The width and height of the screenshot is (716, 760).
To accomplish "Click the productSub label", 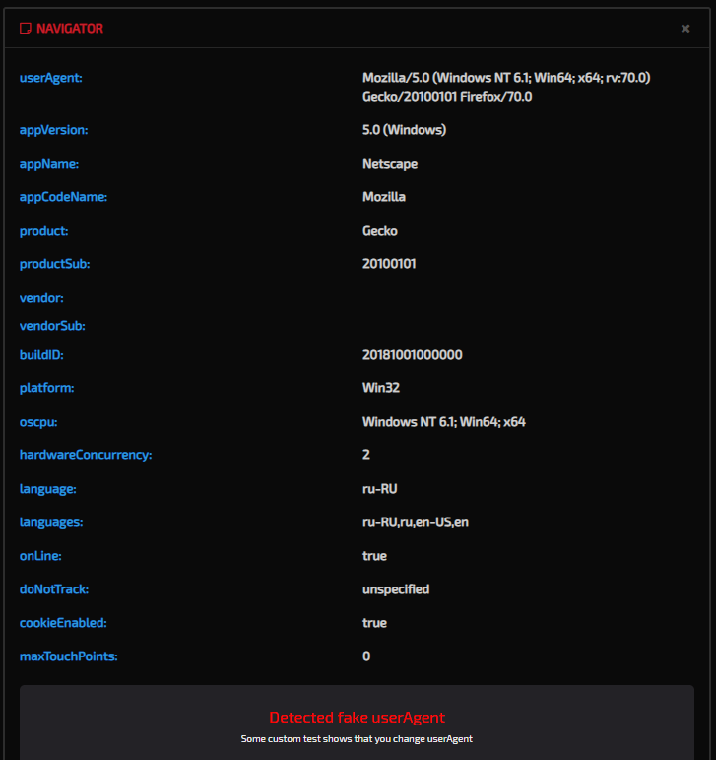I will [x=55, y=264].
